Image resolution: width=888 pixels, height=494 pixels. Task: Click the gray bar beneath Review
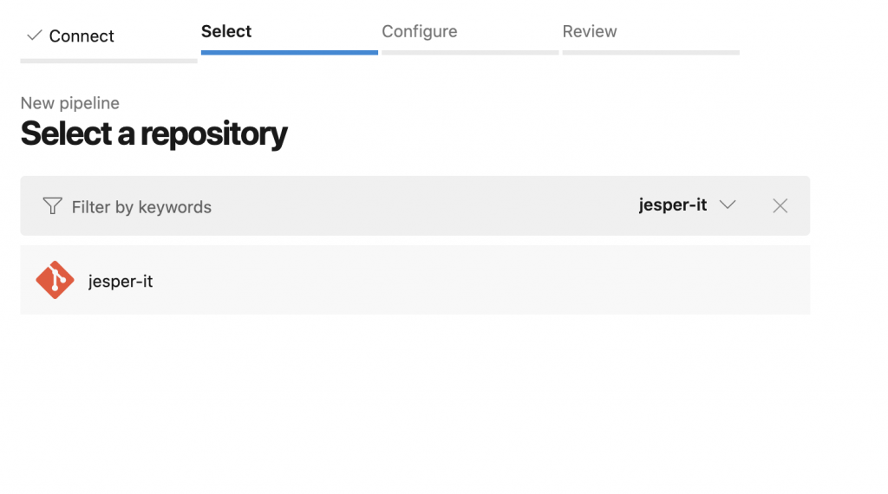coord(650,53)
